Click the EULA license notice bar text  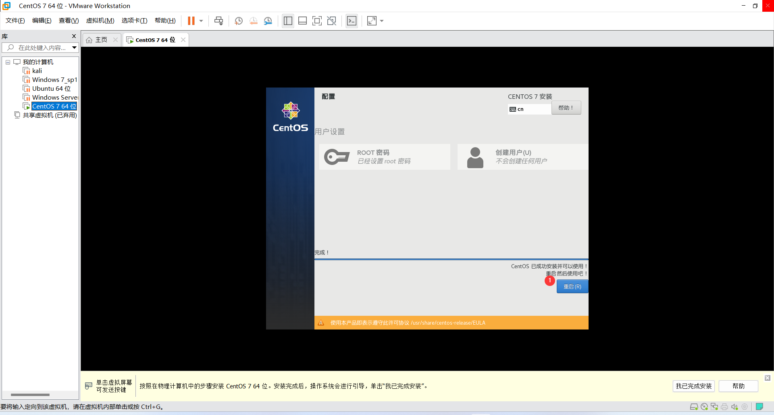coord(408,323)
